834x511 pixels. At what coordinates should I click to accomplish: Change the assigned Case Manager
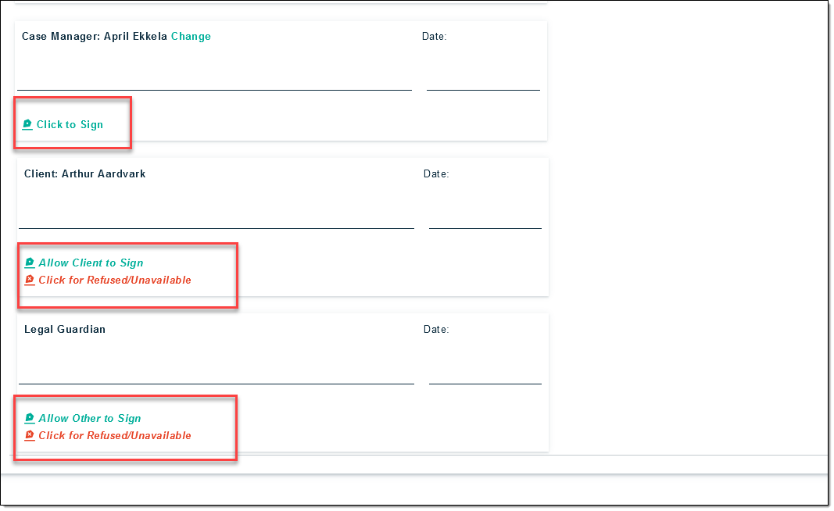[x=191, y=37]
